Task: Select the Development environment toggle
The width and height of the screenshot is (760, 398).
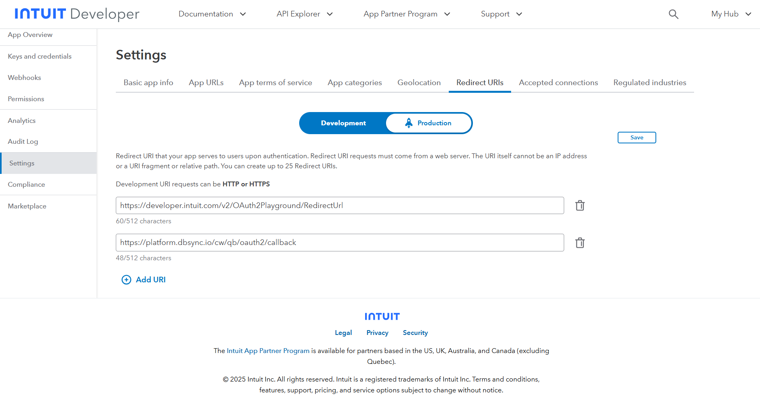Action: pyautogui.click(x=343, y=123)
